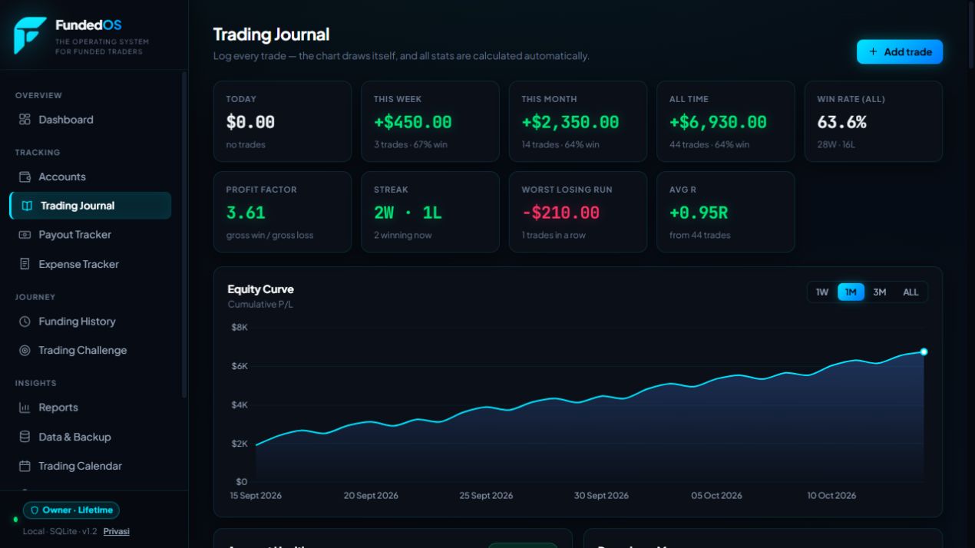Click the sidebar scrollbar

coord(183,234)
